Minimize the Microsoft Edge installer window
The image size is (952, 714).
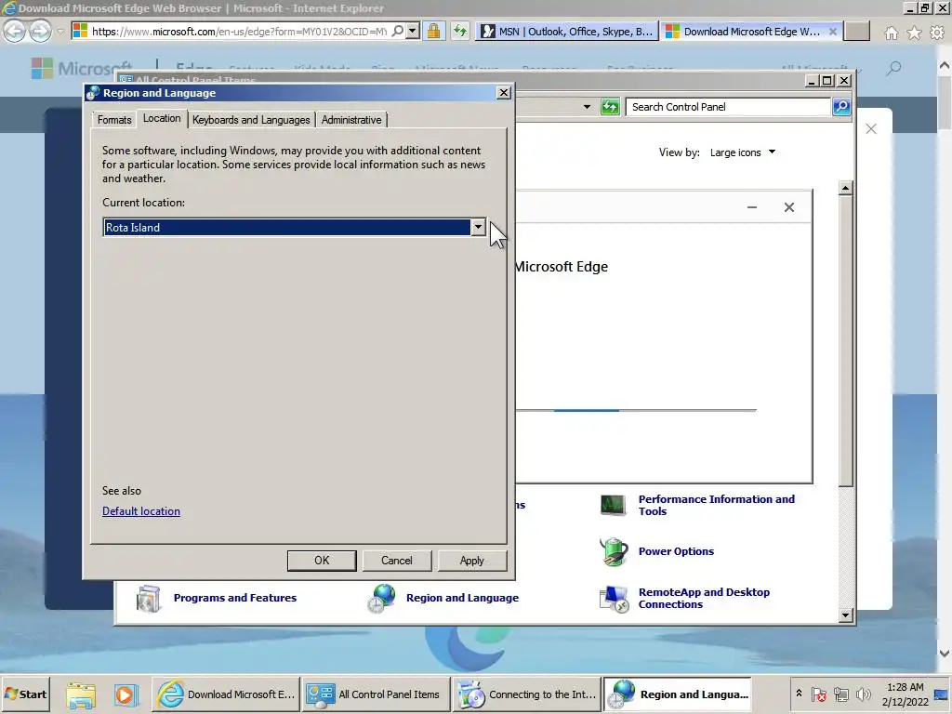point(751,207)
